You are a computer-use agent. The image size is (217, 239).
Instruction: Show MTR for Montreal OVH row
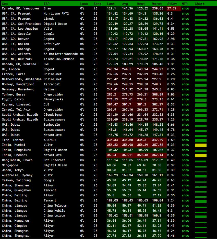185,64
